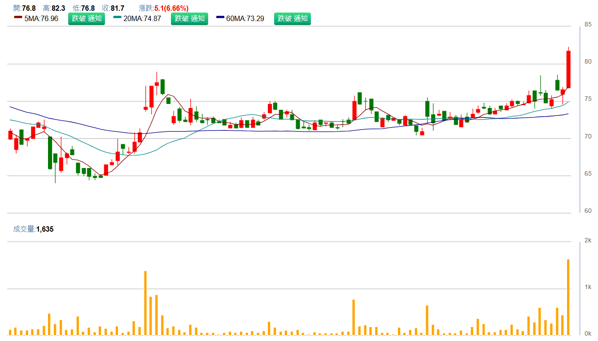The image size is (598, 341).
Task: Click the 65 price axis label
Action: pos(588,173)
